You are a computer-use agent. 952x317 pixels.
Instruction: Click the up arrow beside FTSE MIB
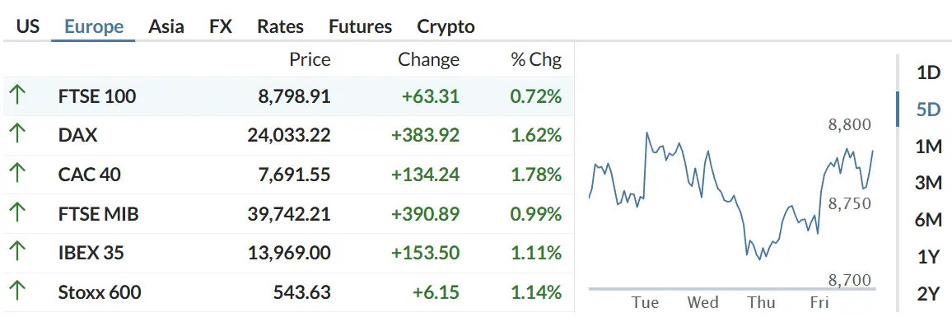(x=17, y=213)
